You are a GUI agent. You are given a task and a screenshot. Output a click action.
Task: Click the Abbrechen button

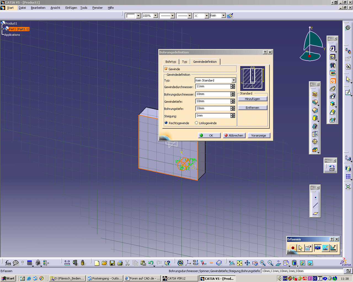(234, 135)
